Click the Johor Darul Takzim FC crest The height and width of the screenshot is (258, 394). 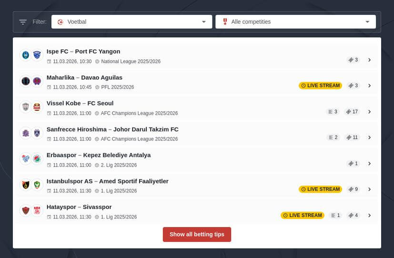tap(37, 133)
